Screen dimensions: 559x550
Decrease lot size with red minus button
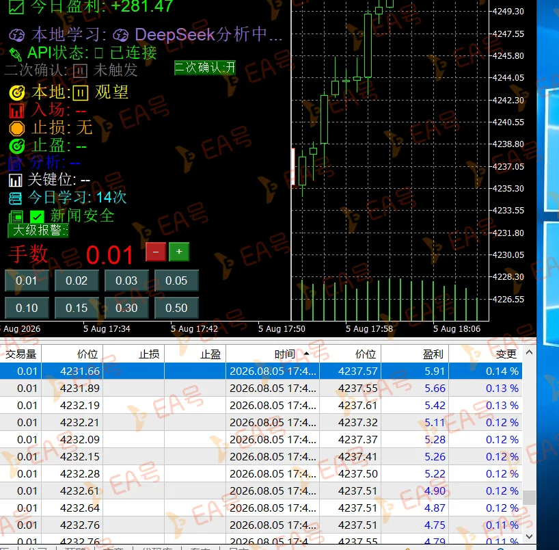(x=156, y=252)
